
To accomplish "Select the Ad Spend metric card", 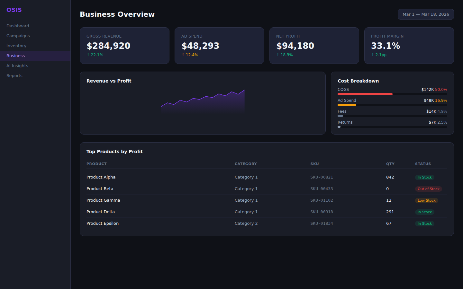I will pyautogui.click(x=219, y=46).
